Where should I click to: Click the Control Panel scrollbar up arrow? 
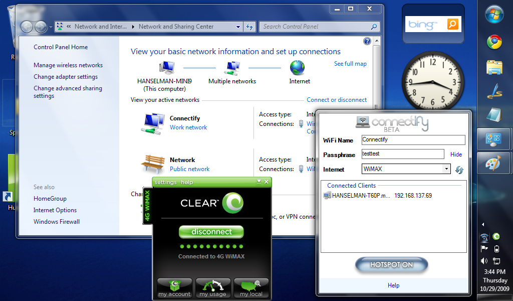tap(376, 41)
